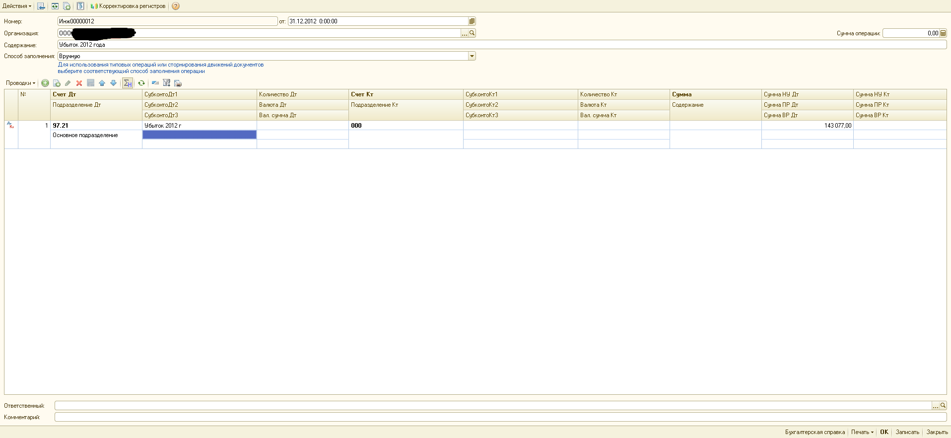The image size is (951, 438).
Task: Click the Основное подразделение cell
Action: tap(96, 135)
